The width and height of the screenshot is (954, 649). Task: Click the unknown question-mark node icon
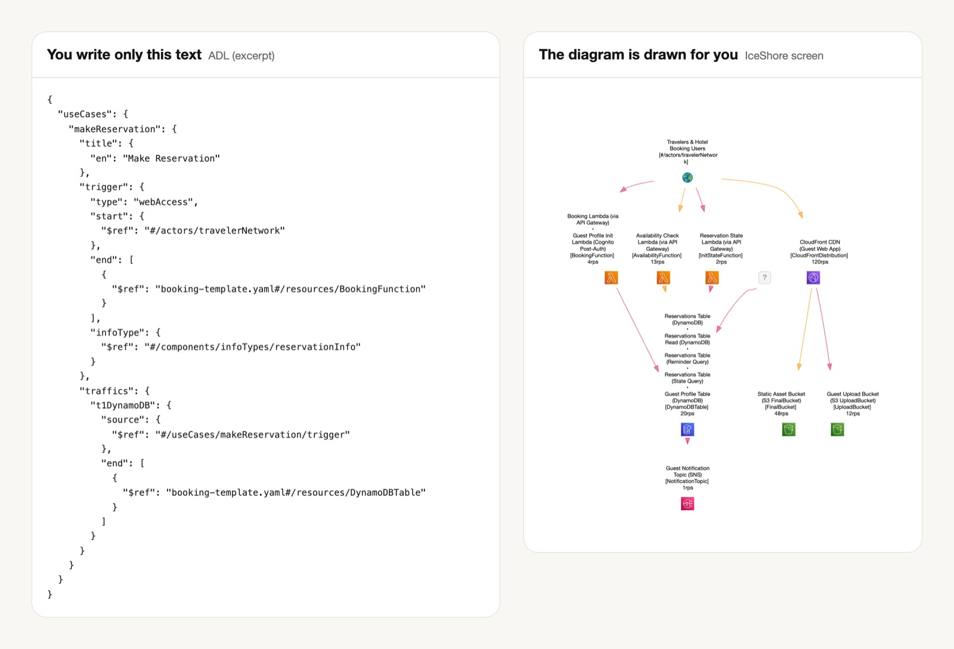(764, 278)
